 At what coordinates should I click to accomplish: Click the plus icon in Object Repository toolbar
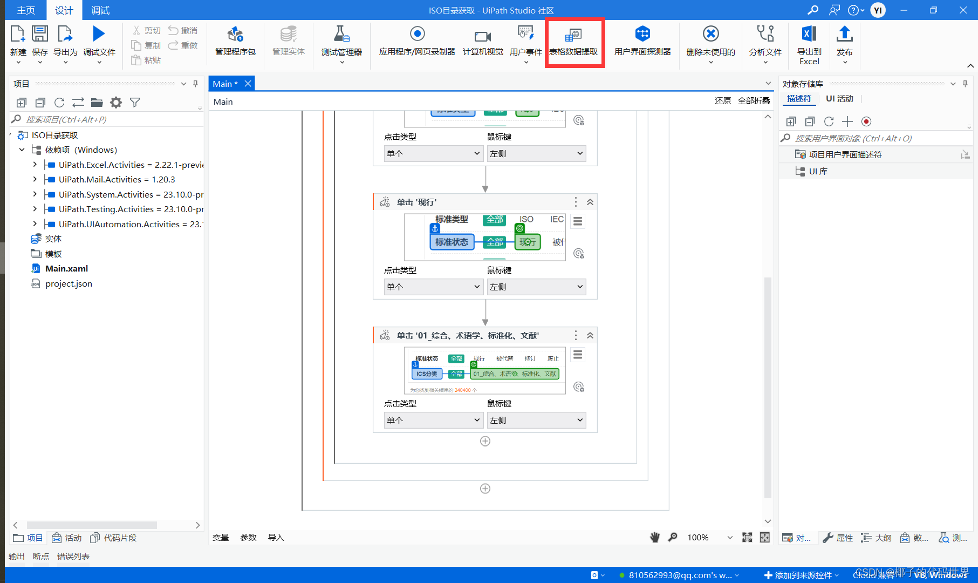coord(847,121)
